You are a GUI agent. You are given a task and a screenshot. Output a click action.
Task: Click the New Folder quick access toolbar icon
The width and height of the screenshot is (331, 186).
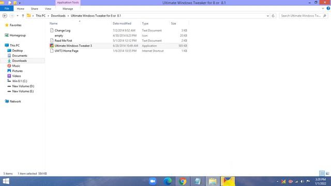pos(15,3)
